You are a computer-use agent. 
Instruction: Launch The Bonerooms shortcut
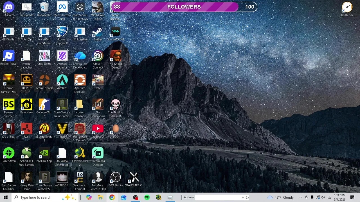[x=98, y=108]
